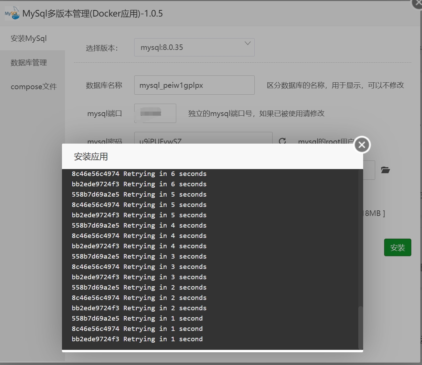This screenshot has height=365, width=422.
Task: Open the folder browse icon
Action: (x=386, y=170)
